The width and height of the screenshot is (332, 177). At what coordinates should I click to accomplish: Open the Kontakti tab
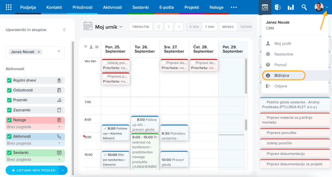(54, 7)
